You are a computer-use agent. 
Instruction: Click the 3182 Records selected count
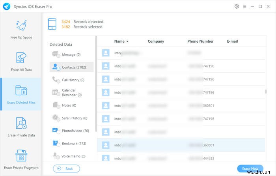click(66, 27)
